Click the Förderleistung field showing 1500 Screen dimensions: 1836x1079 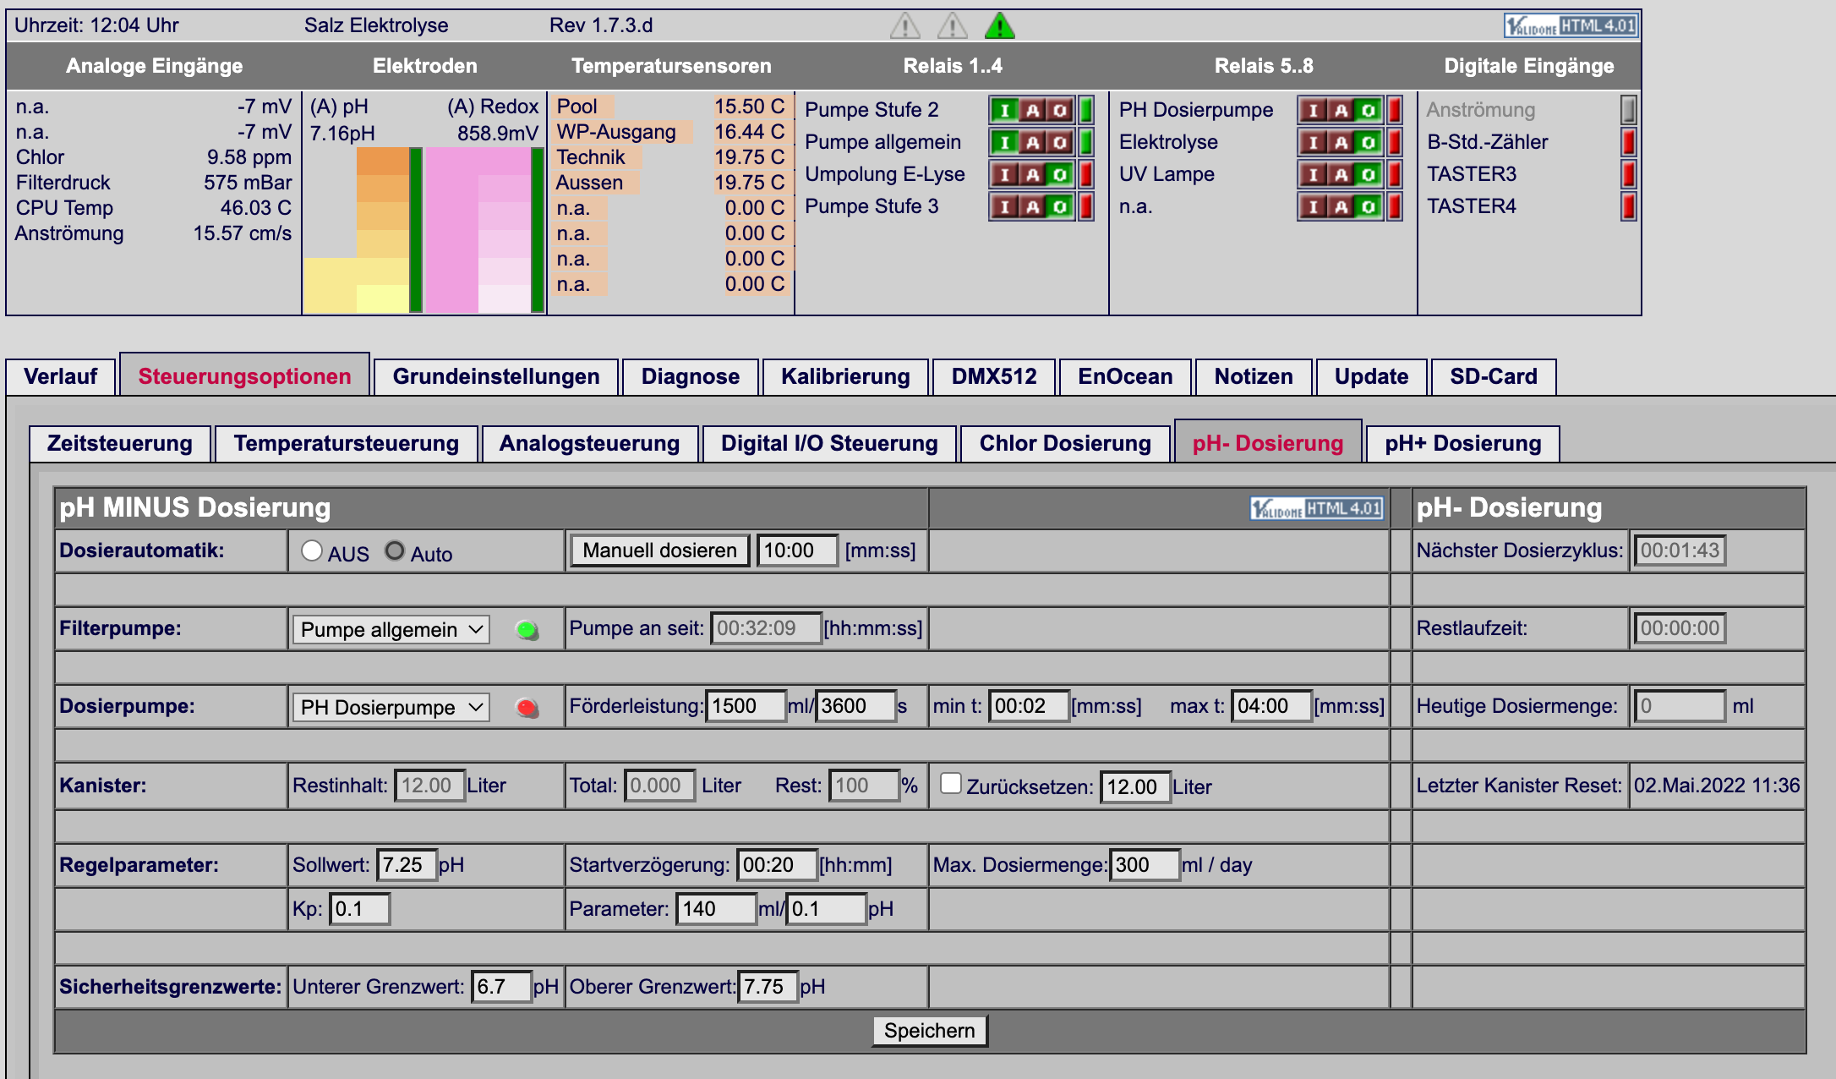(746, 707)
